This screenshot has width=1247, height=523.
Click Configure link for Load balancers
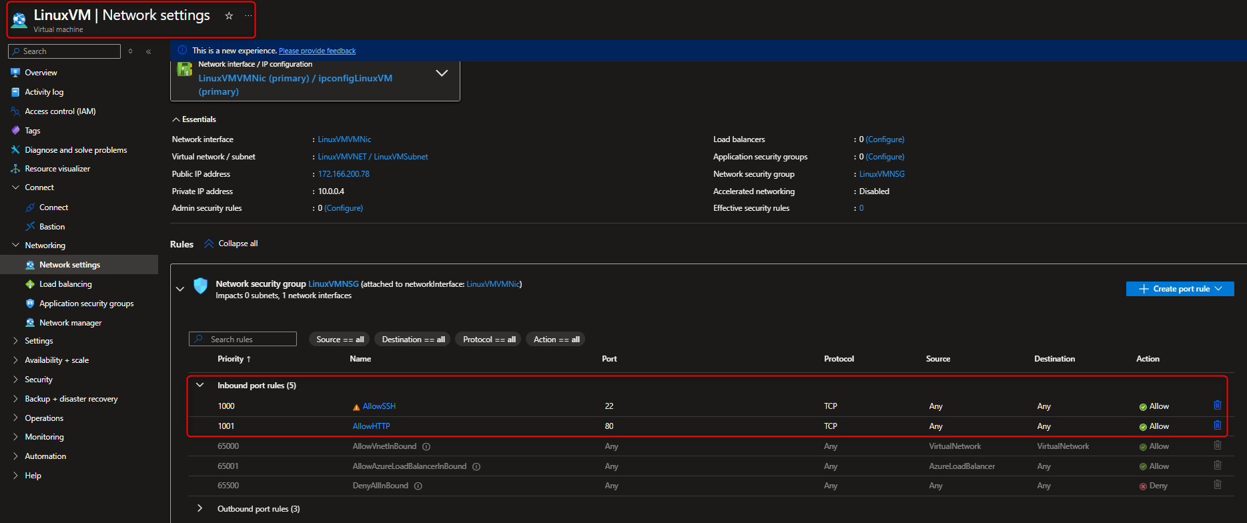885,139
